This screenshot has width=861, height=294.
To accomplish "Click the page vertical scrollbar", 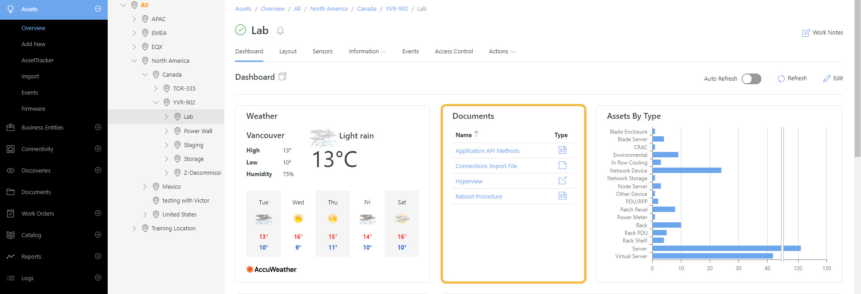I will (x=857, y=79).
